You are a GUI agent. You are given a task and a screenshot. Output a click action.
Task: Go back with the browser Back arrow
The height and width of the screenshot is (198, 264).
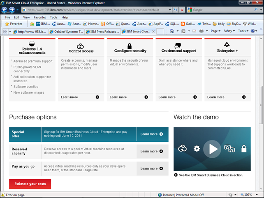point(5,10)
